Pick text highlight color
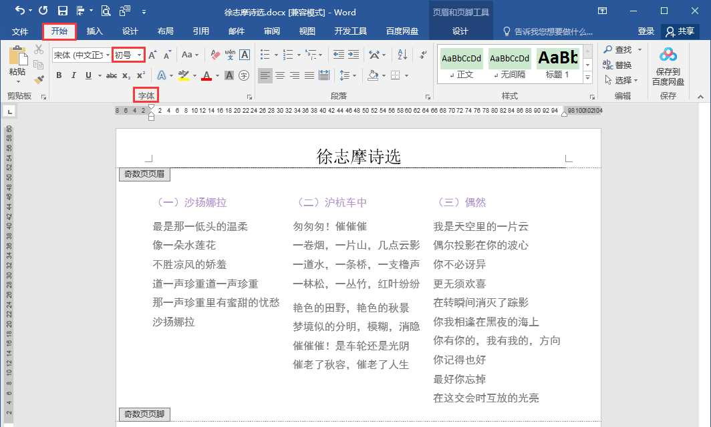The height and width of the screenshot is (427, 711). pyautogui.click(x=183, y=75)
